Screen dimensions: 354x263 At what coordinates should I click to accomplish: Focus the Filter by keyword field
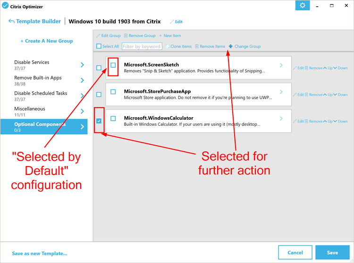click(142, 46)
